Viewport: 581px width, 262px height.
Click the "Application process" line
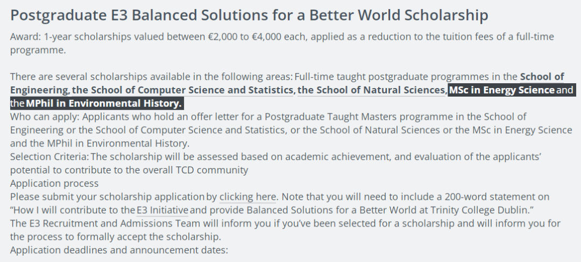tap(54, 183)
